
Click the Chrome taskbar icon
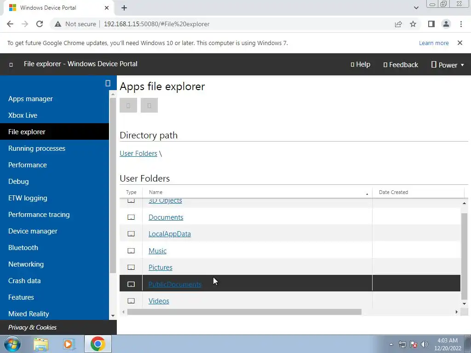98,344
